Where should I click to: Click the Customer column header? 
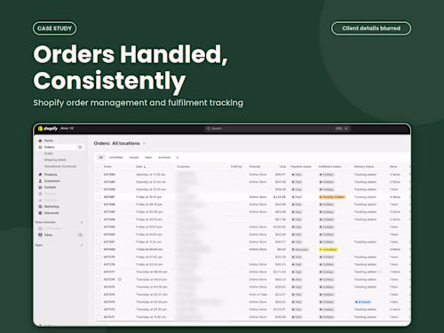click(x=184, y=167)
